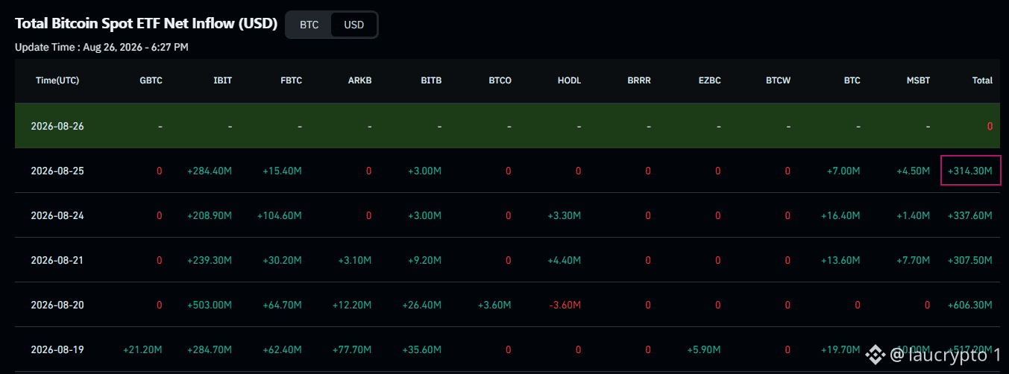This screenshot has width=1009, height=374.
Task: Click the +7.70M MSBT value
Action: 913,261
